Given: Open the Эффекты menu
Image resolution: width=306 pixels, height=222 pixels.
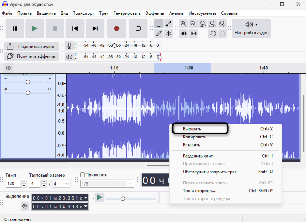Looking at the screenshot, I should click(155, 13).
